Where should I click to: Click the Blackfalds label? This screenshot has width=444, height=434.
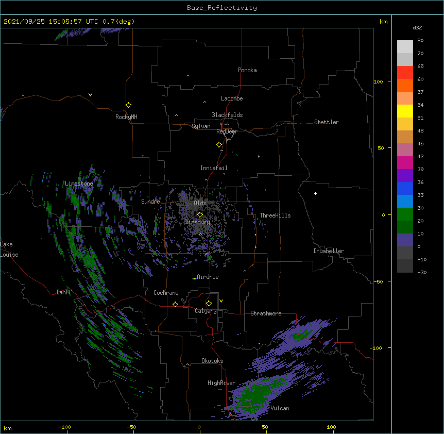(x=227, y=115)
